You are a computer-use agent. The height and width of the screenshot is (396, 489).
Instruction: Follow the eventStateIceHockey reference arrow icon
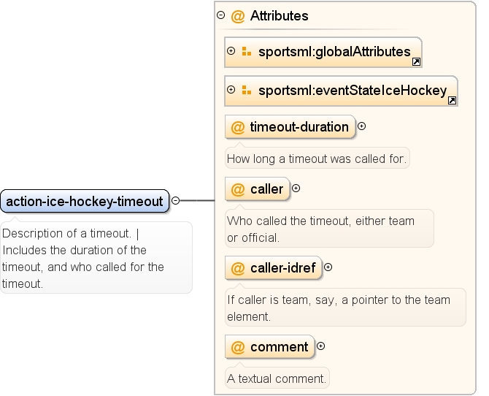[452, 101]
